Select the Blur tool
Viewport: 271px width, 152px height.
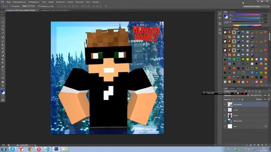tap(3, 59)
